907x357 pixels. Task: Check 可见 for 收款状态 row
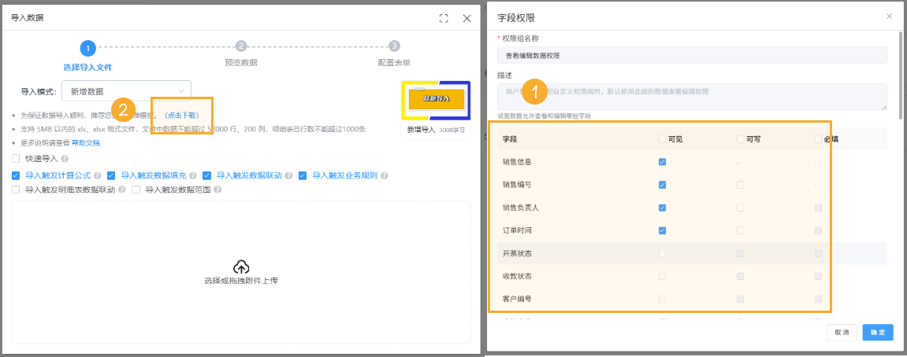click(662, 276)
